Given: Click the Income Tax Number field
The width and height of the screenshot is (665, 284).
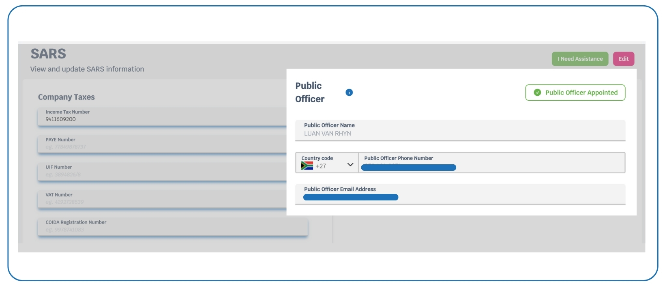Looking at the screenshot, I should [162, 116].
